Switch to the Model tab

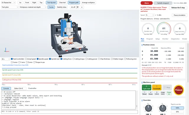tap(184, 39)
